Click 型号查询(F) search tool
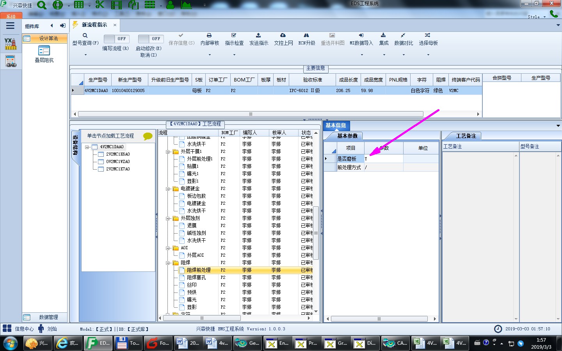The image size is (562, 351). point(85,39)
